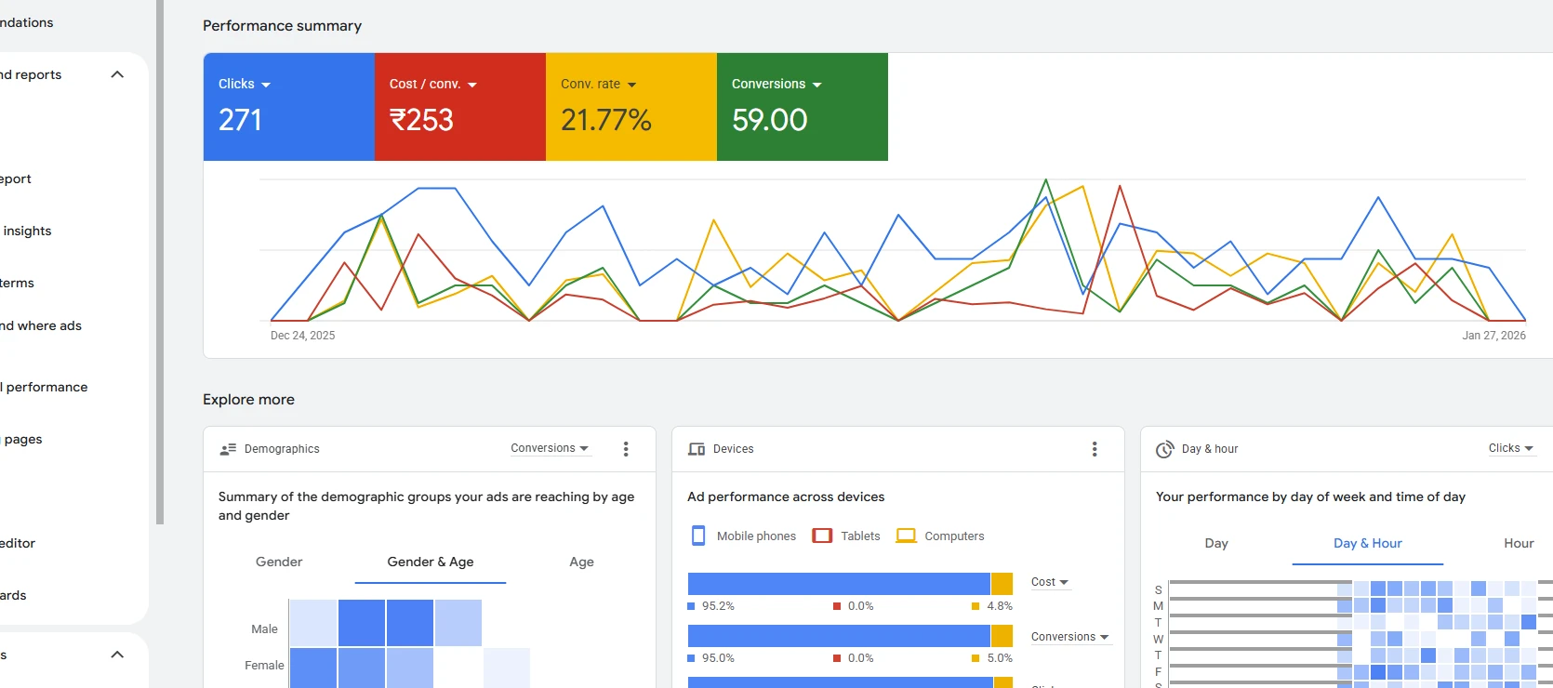Select the Day tab in Day & hour card

[1216, 543]
